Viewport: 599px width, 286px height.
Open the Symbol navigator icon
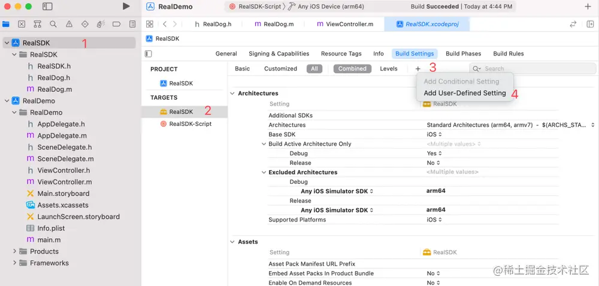pyautogui.click(x=37, y=24)
